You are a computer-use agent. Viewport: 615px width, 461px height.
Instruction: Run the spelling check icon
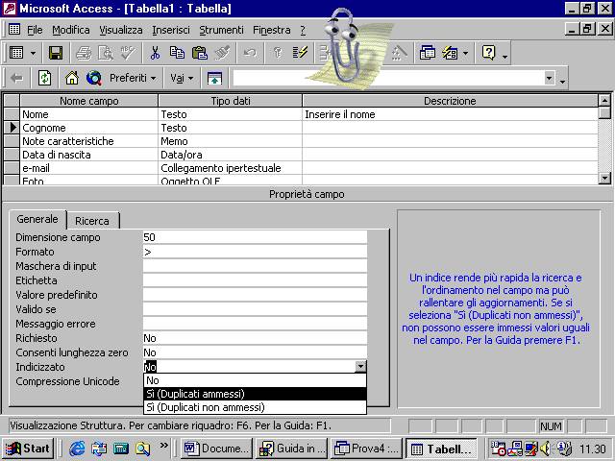coord(128,53)
